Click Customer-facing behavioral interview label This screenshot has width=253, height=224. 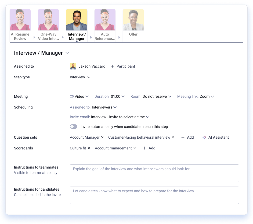point(139,137)
